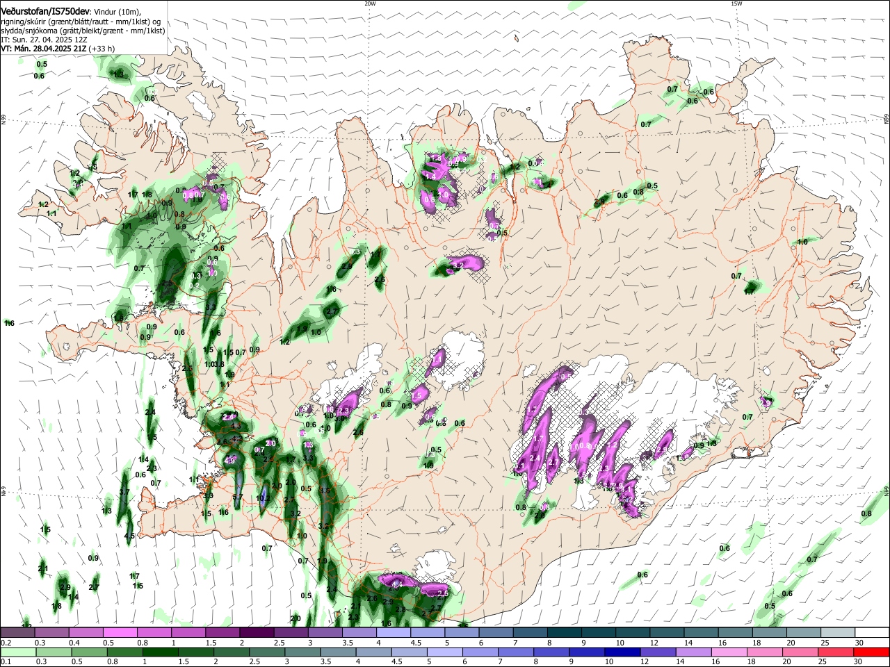Click the Veðurstofan/IS750dev title text

click(x=46, y=12)
